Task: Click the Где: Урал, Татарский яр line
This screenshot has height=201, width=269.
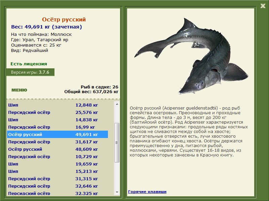Action: tap(40, 40)
